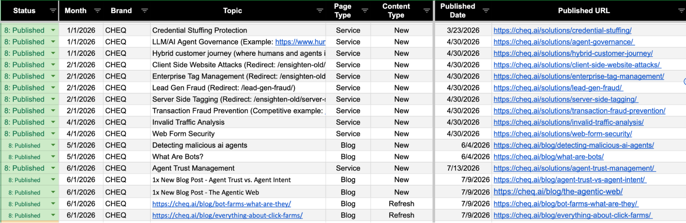
Task: Select the 7/13/2026 published date cell
Action: coord(463,168)
